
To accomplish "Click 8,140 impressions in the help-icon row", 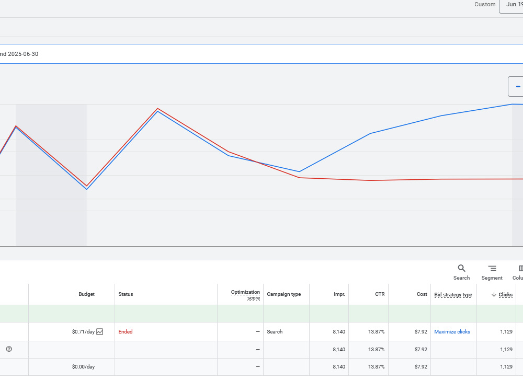I will coord(339,349).
